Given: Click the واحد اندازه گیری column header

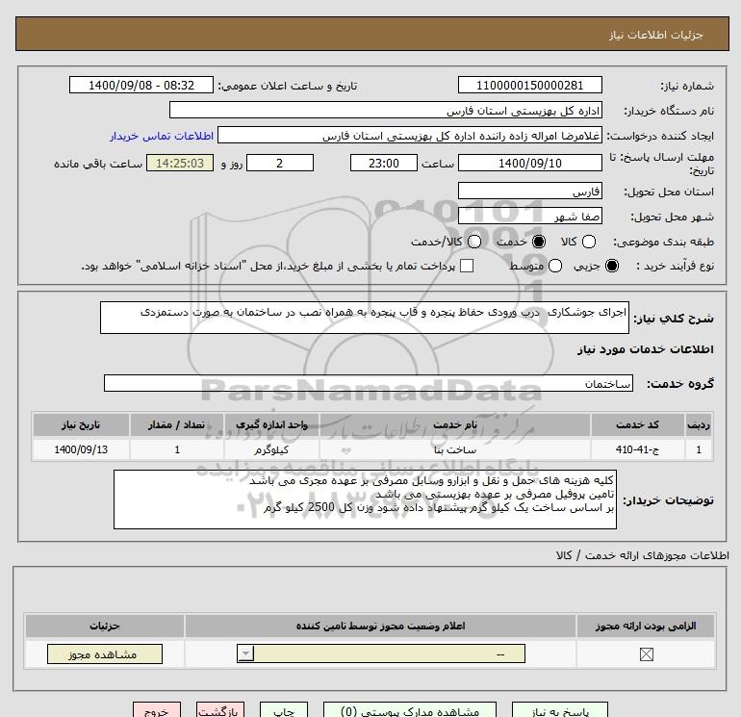Looking at the screenshot, I should (271, 424).
